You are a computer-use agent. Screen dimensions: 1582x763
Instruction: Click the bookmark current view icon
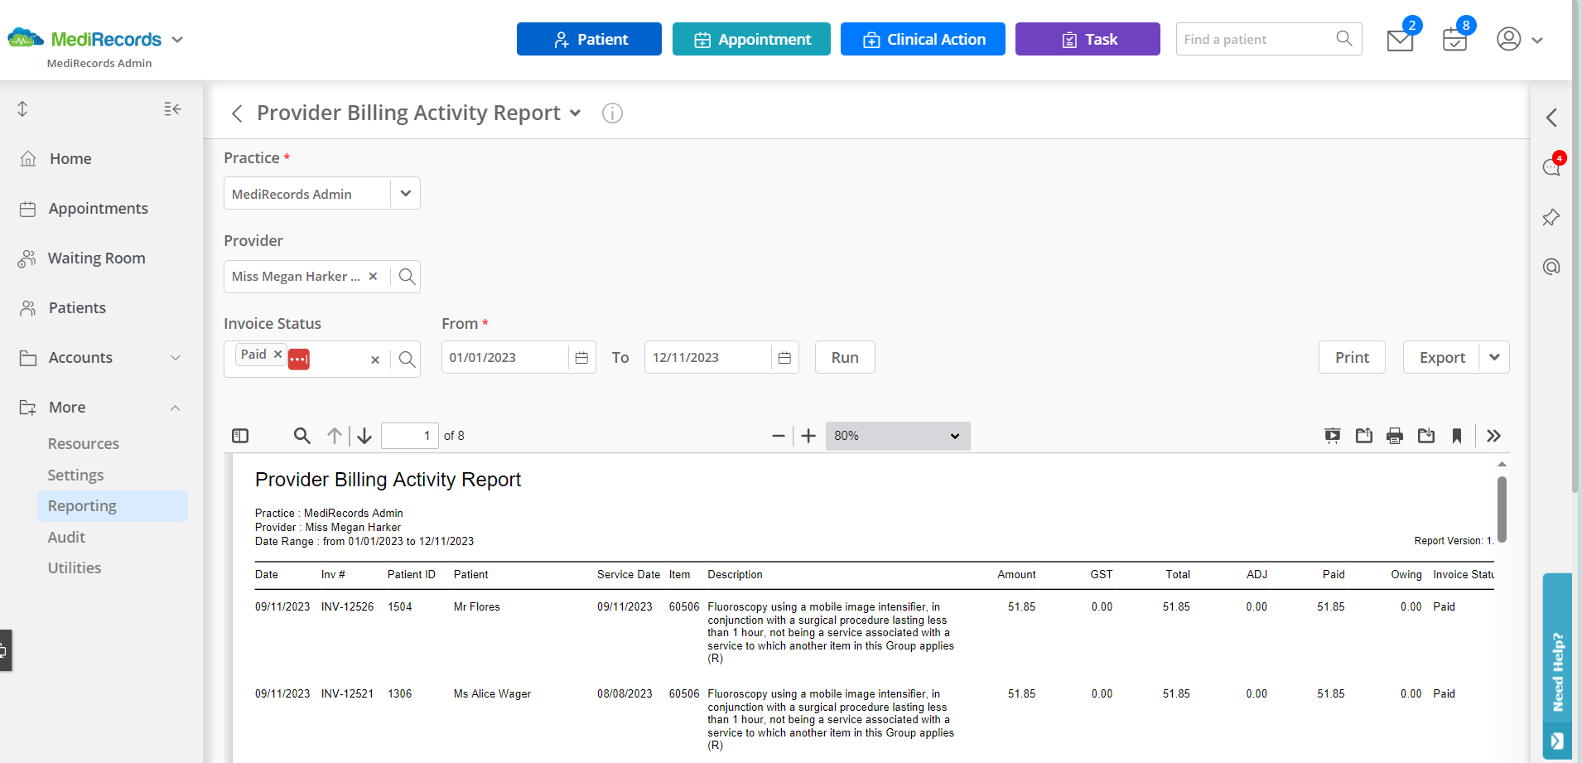(1457, 436)
